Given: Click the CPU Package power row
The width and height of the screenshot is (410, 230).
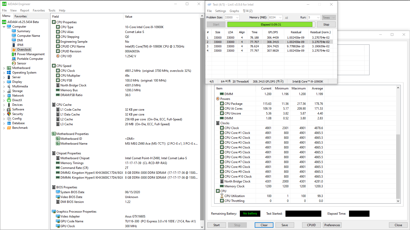Looking at the screenshot, I should coord(269,104).
